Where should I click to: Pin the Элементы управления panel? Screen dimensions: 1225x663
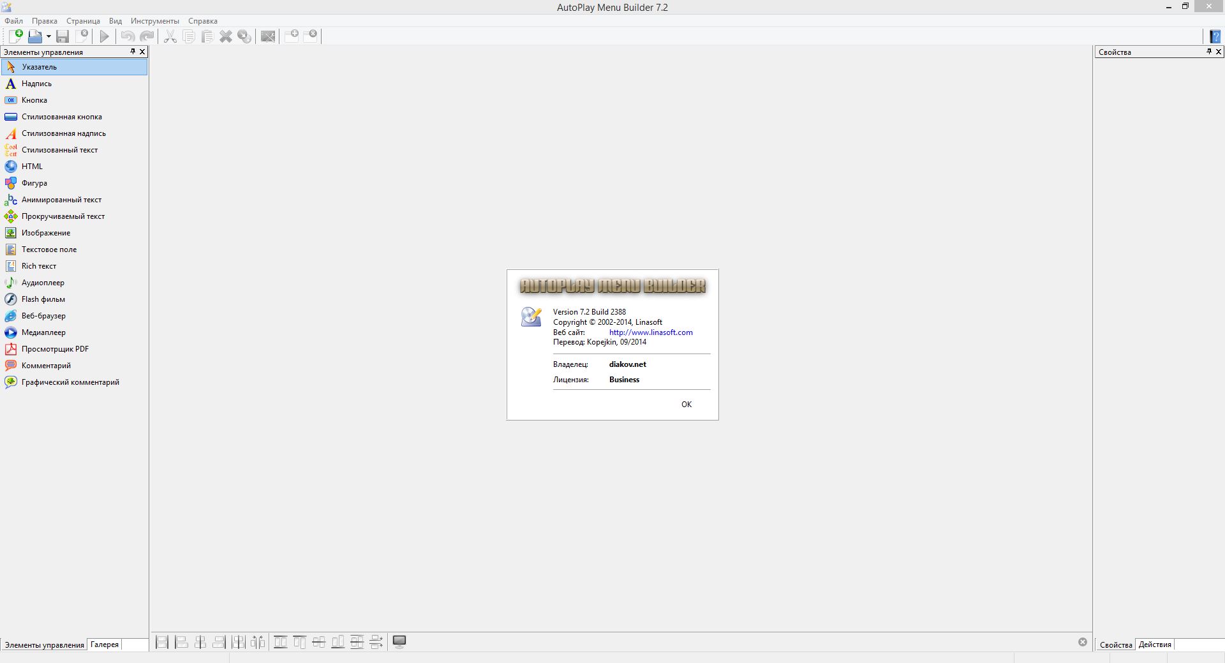(133, 52)
